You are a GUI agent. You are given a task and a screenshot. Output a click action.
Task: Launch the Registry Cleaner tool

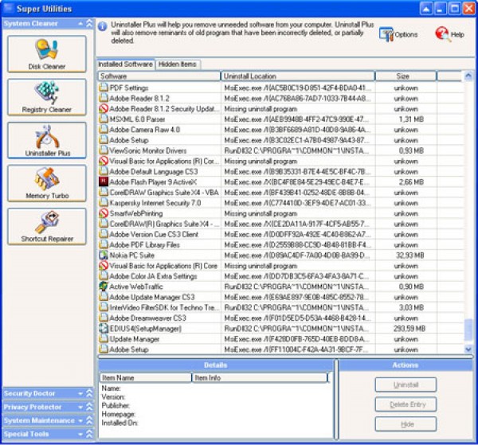[47, 97]
